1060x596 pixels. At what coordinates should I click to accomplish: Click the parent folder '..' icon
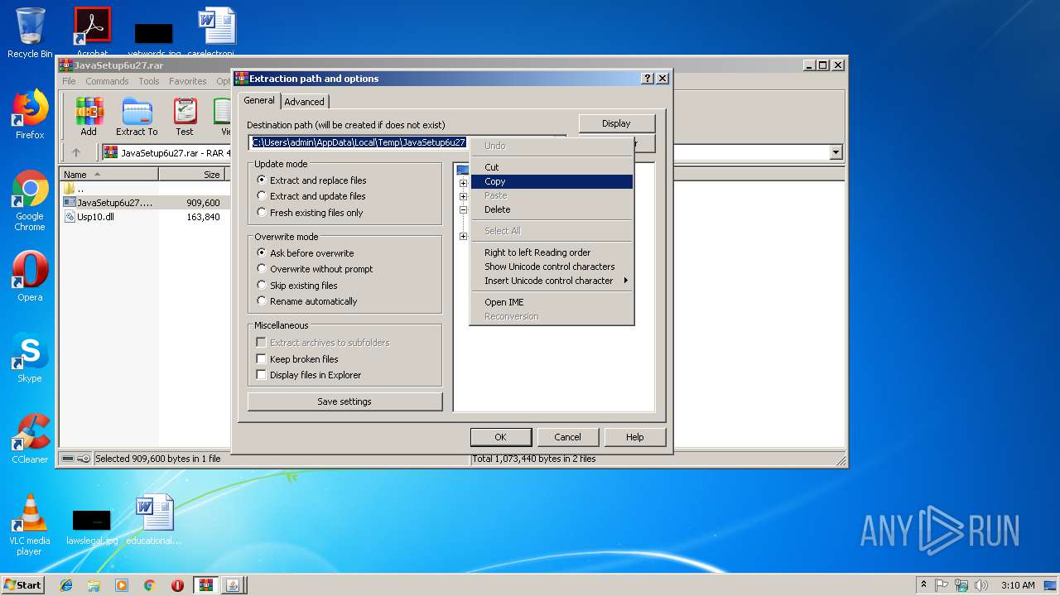[x=70, y=189]
